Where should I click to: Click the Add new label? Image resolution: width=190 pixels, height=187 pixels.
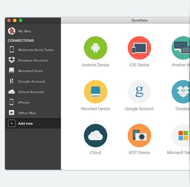click(25, 124)
